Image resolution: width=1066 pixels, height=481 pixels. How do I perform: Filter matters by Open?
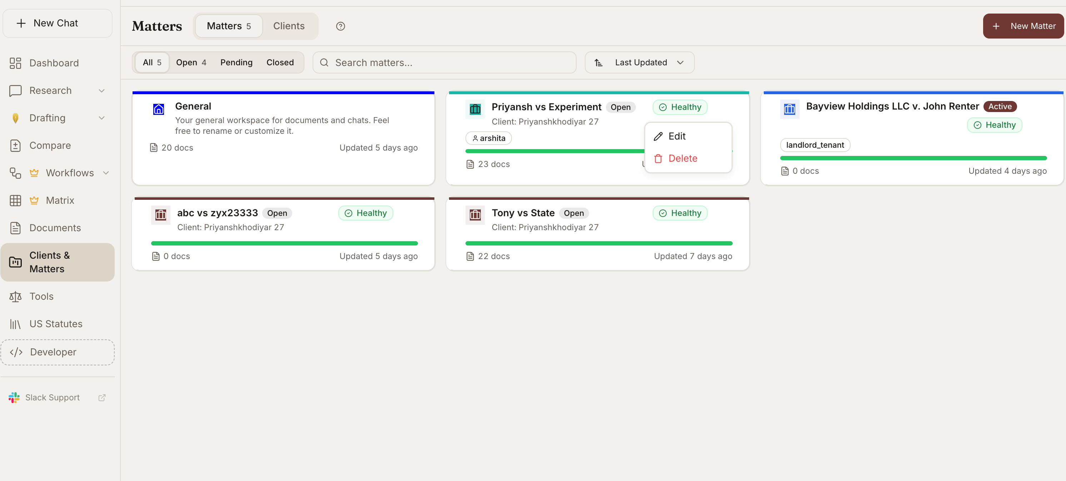(191, 62)
